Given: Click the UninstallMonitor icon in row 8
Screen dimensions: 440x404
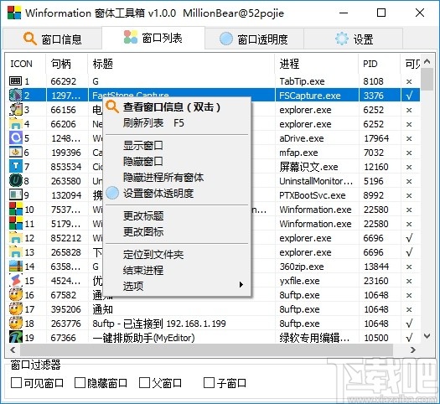Looking at the screenshot, I should tap(15, 181).
